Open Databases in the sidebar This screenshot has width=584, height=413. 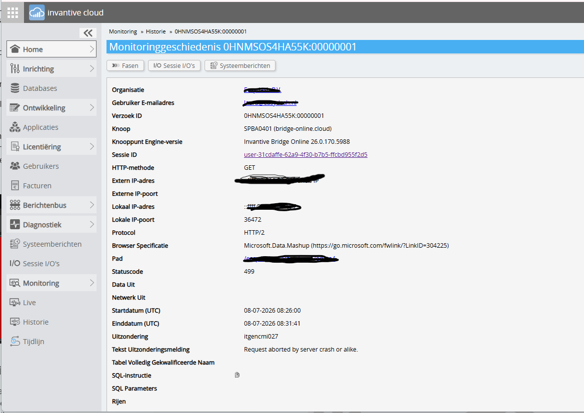51,88
